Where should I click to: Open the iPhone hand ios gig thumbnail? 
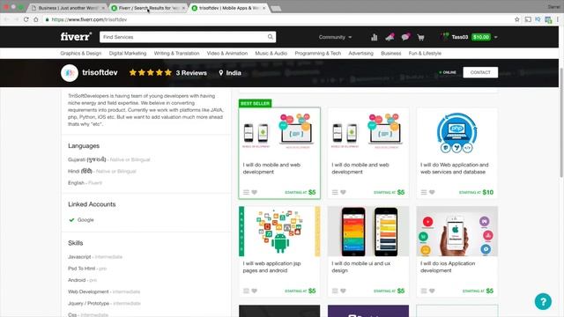tap(456, 231)
